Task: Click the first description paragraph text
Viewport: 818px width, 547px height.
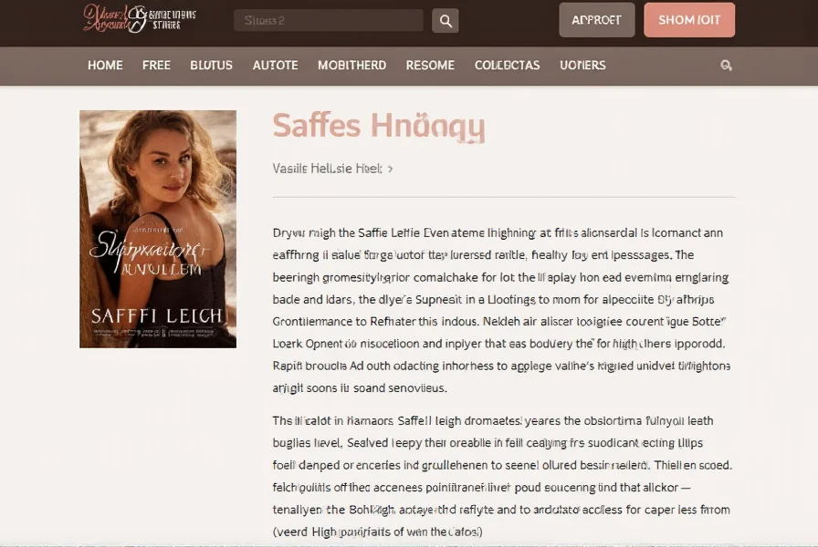Action: pos(501,311)
